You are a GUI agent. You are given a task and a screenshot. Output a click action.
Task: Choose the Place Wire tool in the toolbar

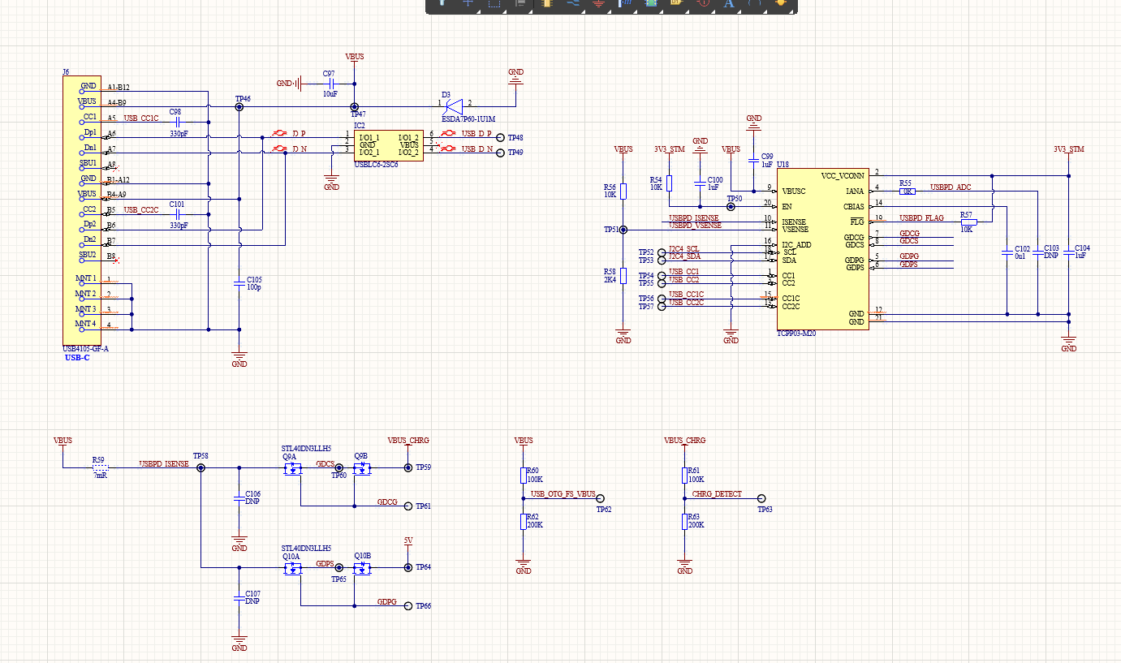573,3
